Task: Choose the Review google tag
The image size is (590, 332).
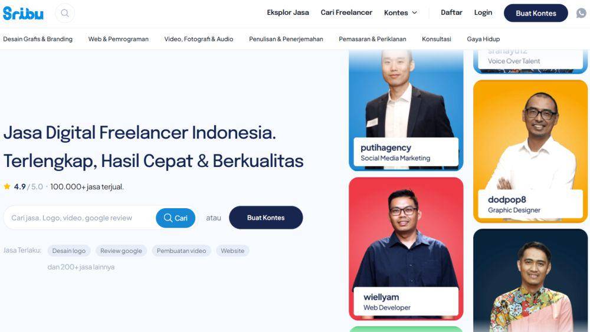Action: point(121,251)
